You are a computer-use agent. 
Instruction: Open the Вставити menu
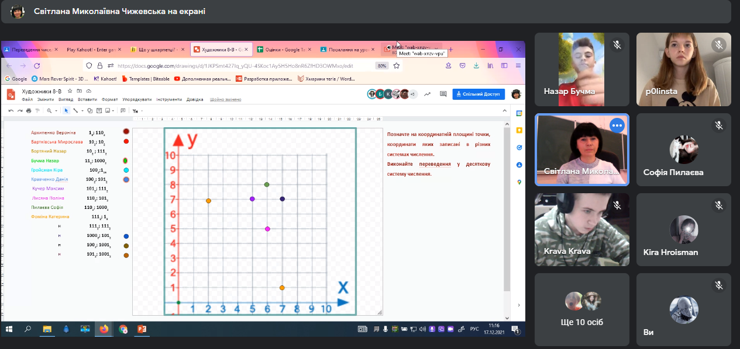click(x=87, y=99)
